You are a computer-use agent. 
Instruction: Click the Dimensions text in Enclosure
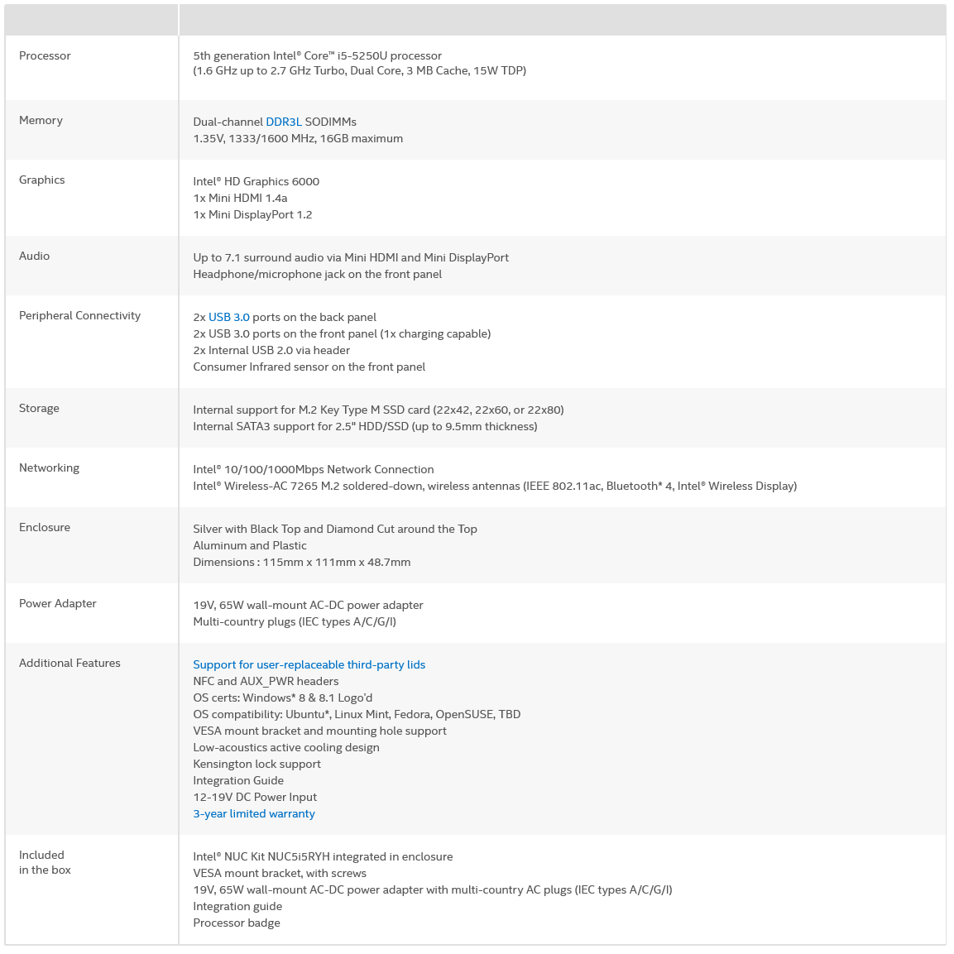coord(301,562)
